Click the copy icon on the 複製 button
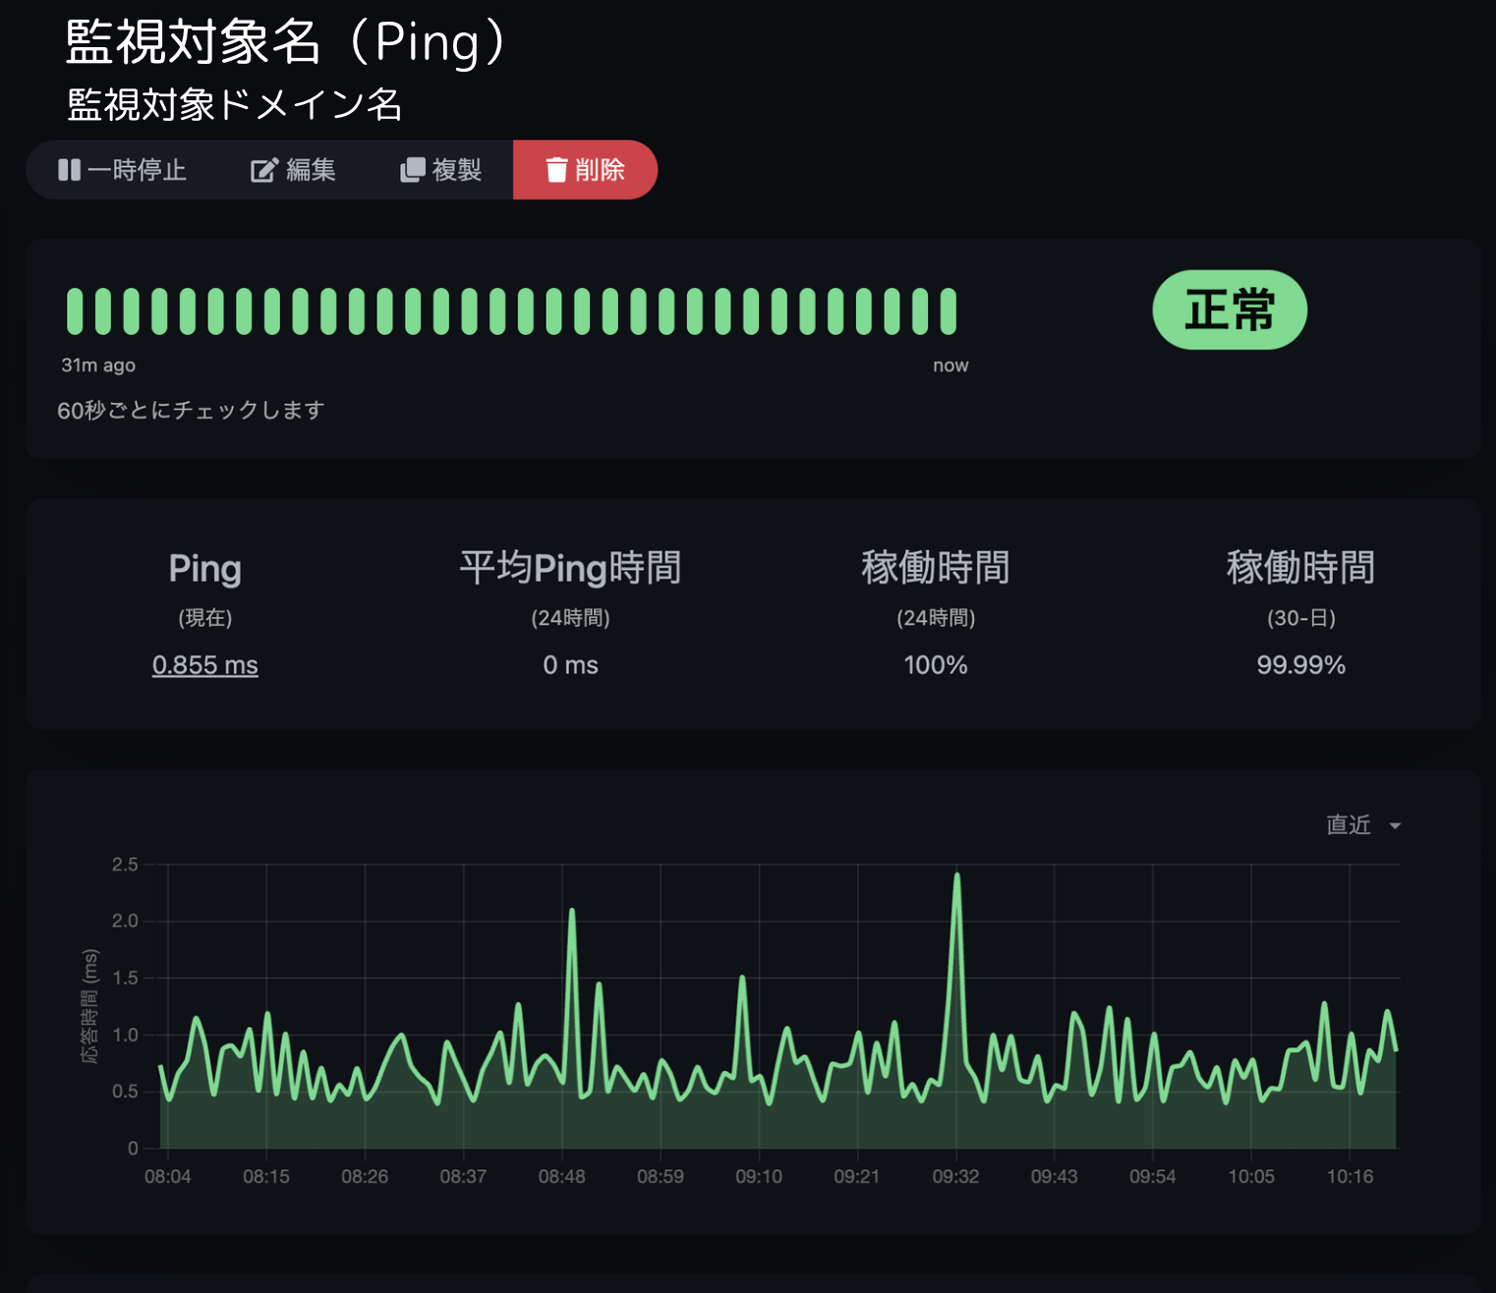Viewport: 1496px width, 1293px height. 413,169
